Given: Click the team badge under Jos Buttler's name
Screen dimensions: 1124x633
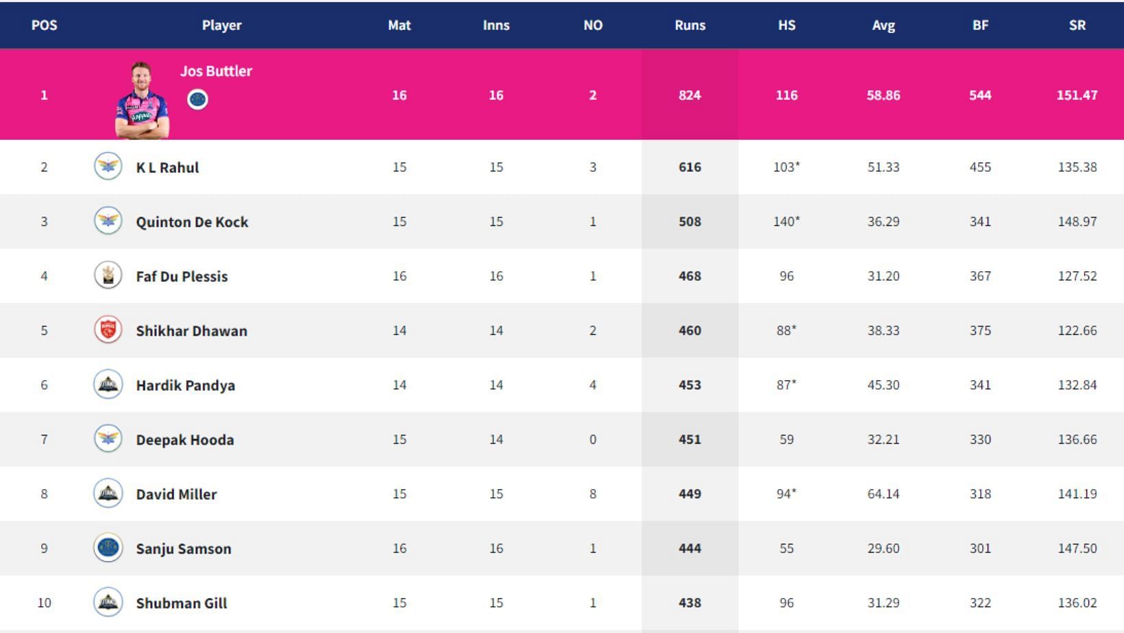Looking at the screenshot, I should pyautogui.click(x=197, y=99).
